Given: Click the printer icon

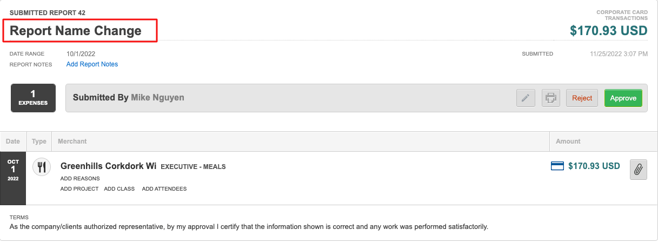Looking at the screenshot, I should tap(550, 98).
